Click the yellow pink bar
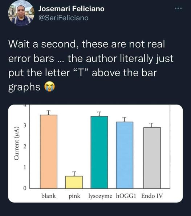Viewport: 191px width, 216px height. (74, 182)
